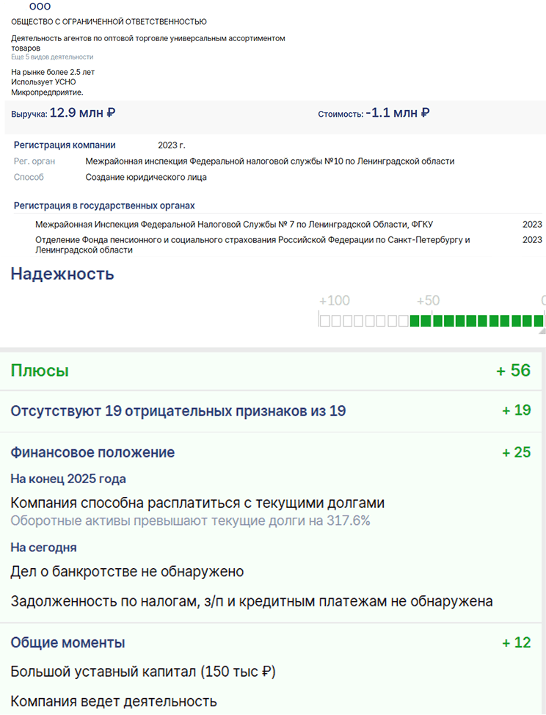The height and width of the screenshot is (715, 546).
Task: Open the "Финансовое положение" section
Action: [92, 452]
